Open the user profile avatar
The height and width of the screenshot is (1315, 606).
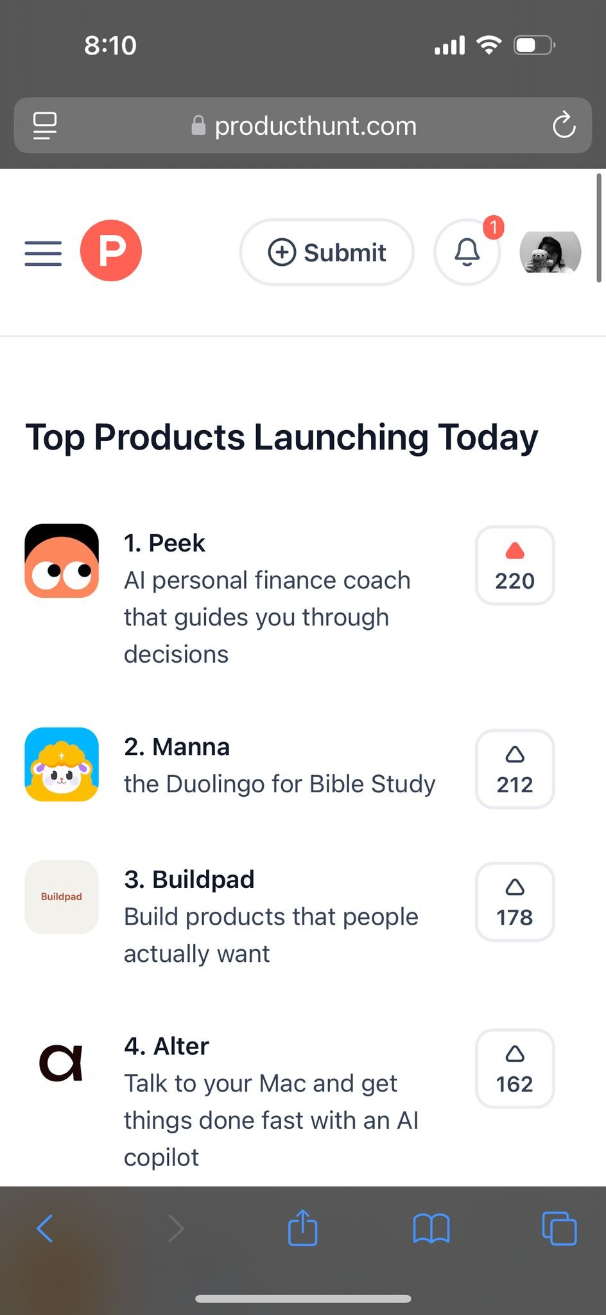click(x=550, y=252)
